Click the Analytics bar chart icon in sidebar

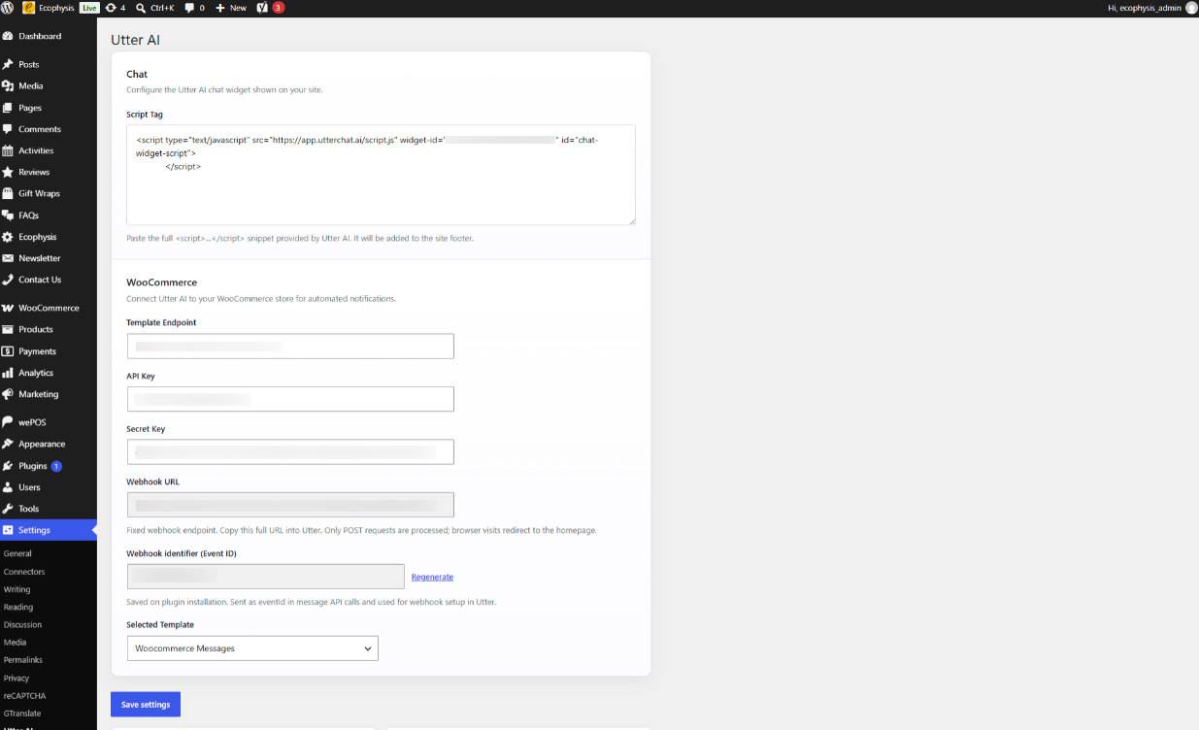click(x=9, y=373)
